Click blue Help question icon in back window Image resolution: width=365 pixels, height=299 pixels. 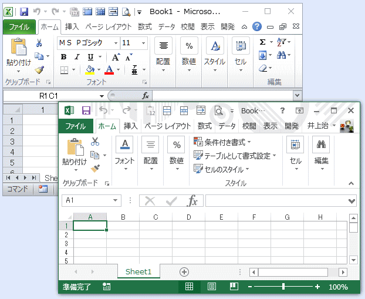pyautogui.click(x=257, y=27)
